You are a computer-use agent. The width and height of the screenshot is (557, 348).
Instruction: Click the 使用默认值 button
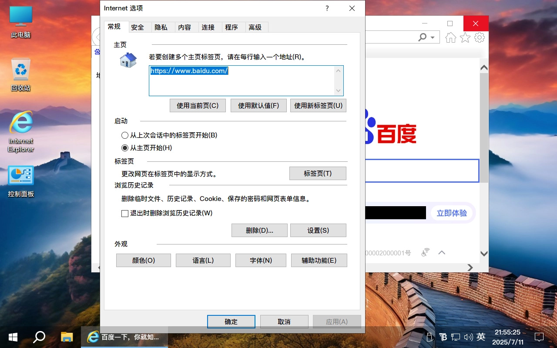258,105
